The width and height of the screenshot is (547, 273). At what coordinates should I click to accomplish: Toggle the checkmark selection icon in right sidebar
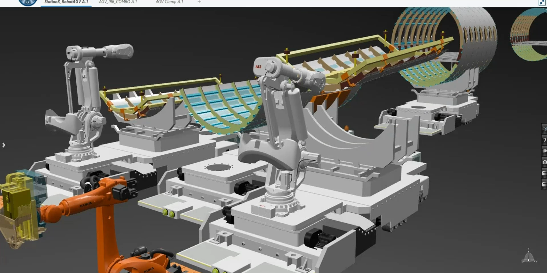click(544, 129)
